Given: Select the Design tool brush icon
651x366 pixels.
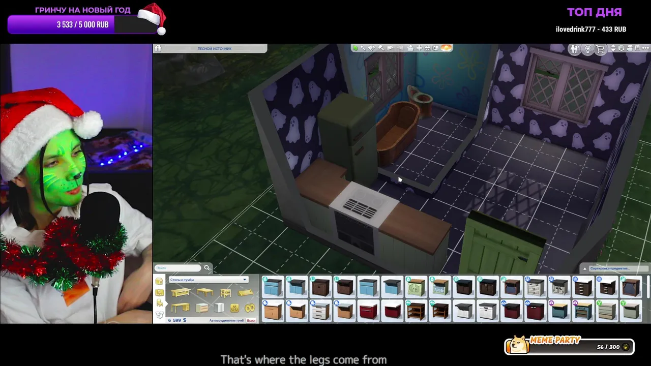Looking at the screenshot, I should pyautogui.click(x=371, y=48).
